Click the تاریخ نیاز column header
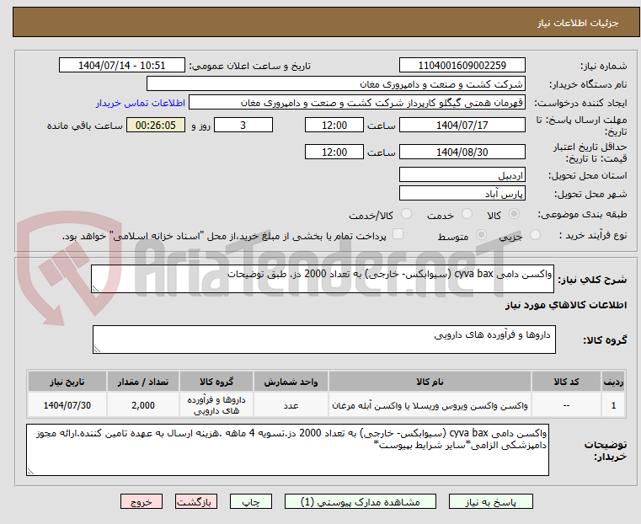This screenshot has width=641, height=524. (x=67, y=382)
